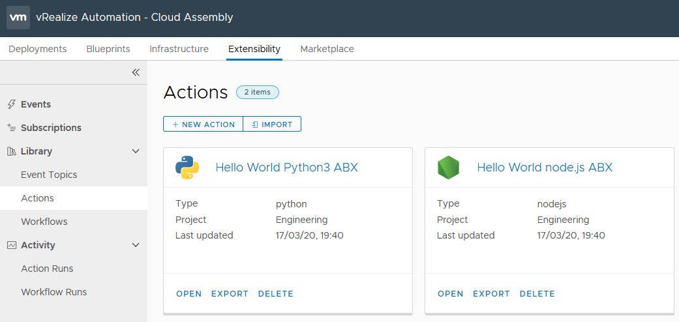The image size is (679, 322).
Task: Click the Events lightning bolt icon
Action: [x=12, y=104]
